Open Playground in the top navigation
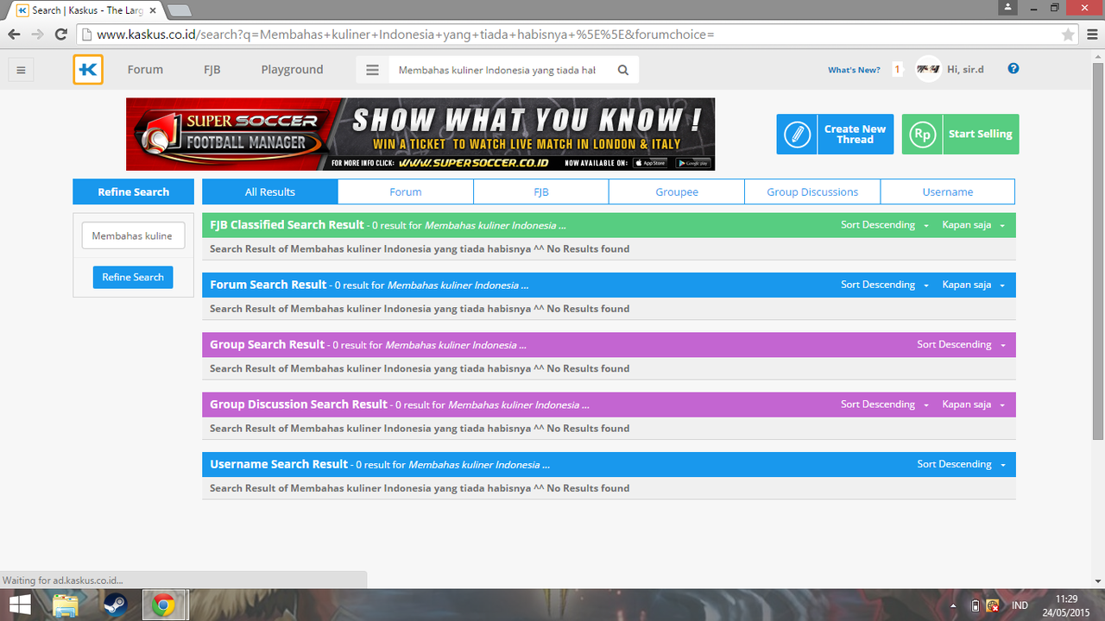 292,70
